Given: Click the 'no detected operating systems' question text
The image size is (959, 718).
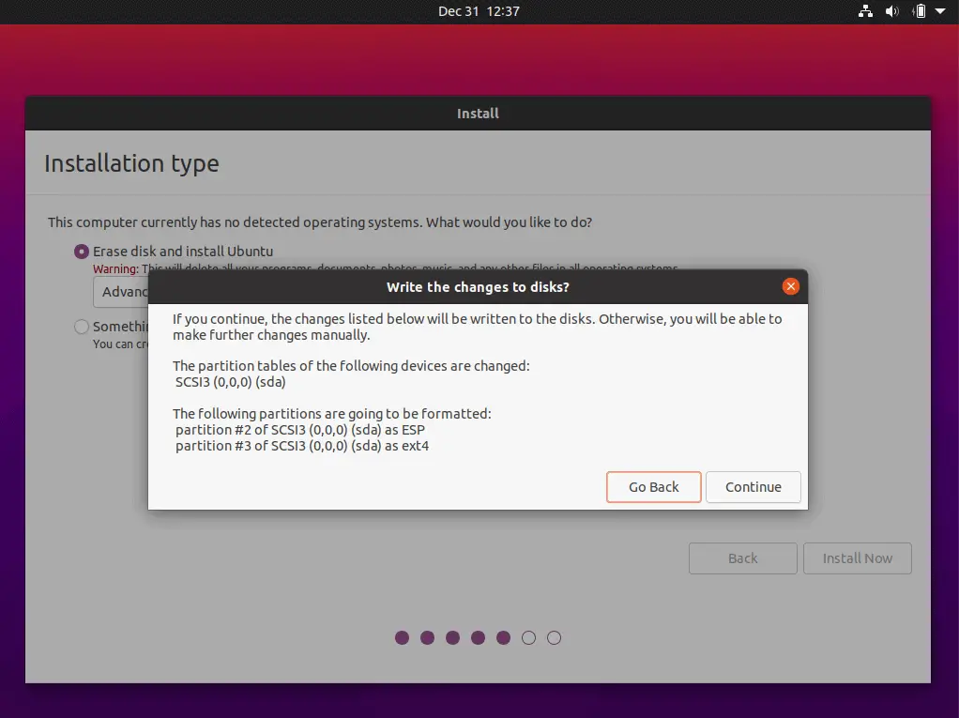Looking at the screenshot, I should point(320,222).
